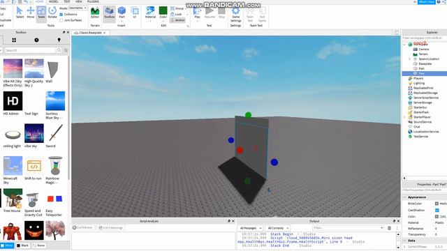Expand the StarterPlayer node

pyautogui.click(x=404, y=117)
